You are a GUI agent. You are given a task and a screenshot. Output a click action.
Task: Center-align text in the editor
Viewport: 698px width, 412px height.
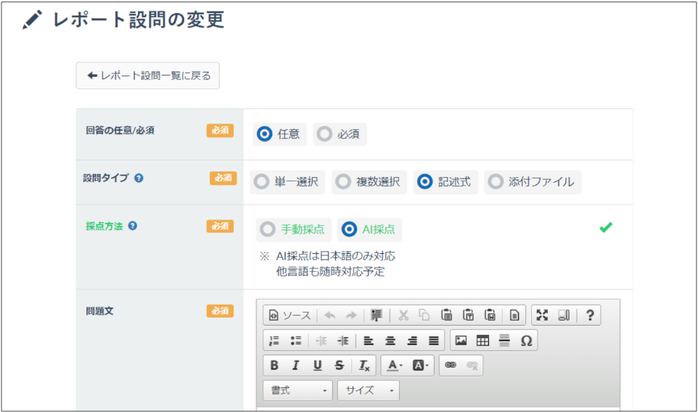coord(390,341)
